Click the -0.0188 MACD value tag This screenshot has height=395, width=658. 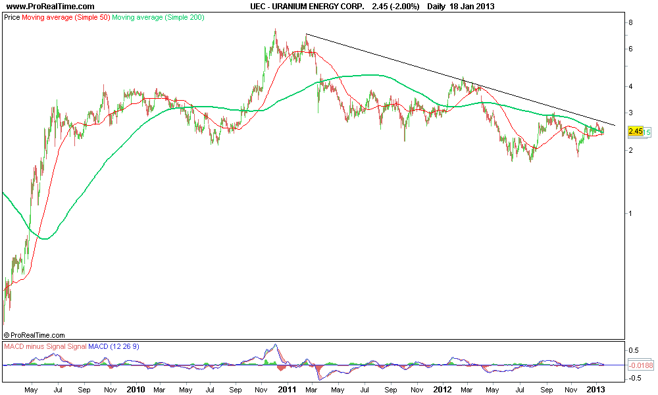tap(641, 365)
